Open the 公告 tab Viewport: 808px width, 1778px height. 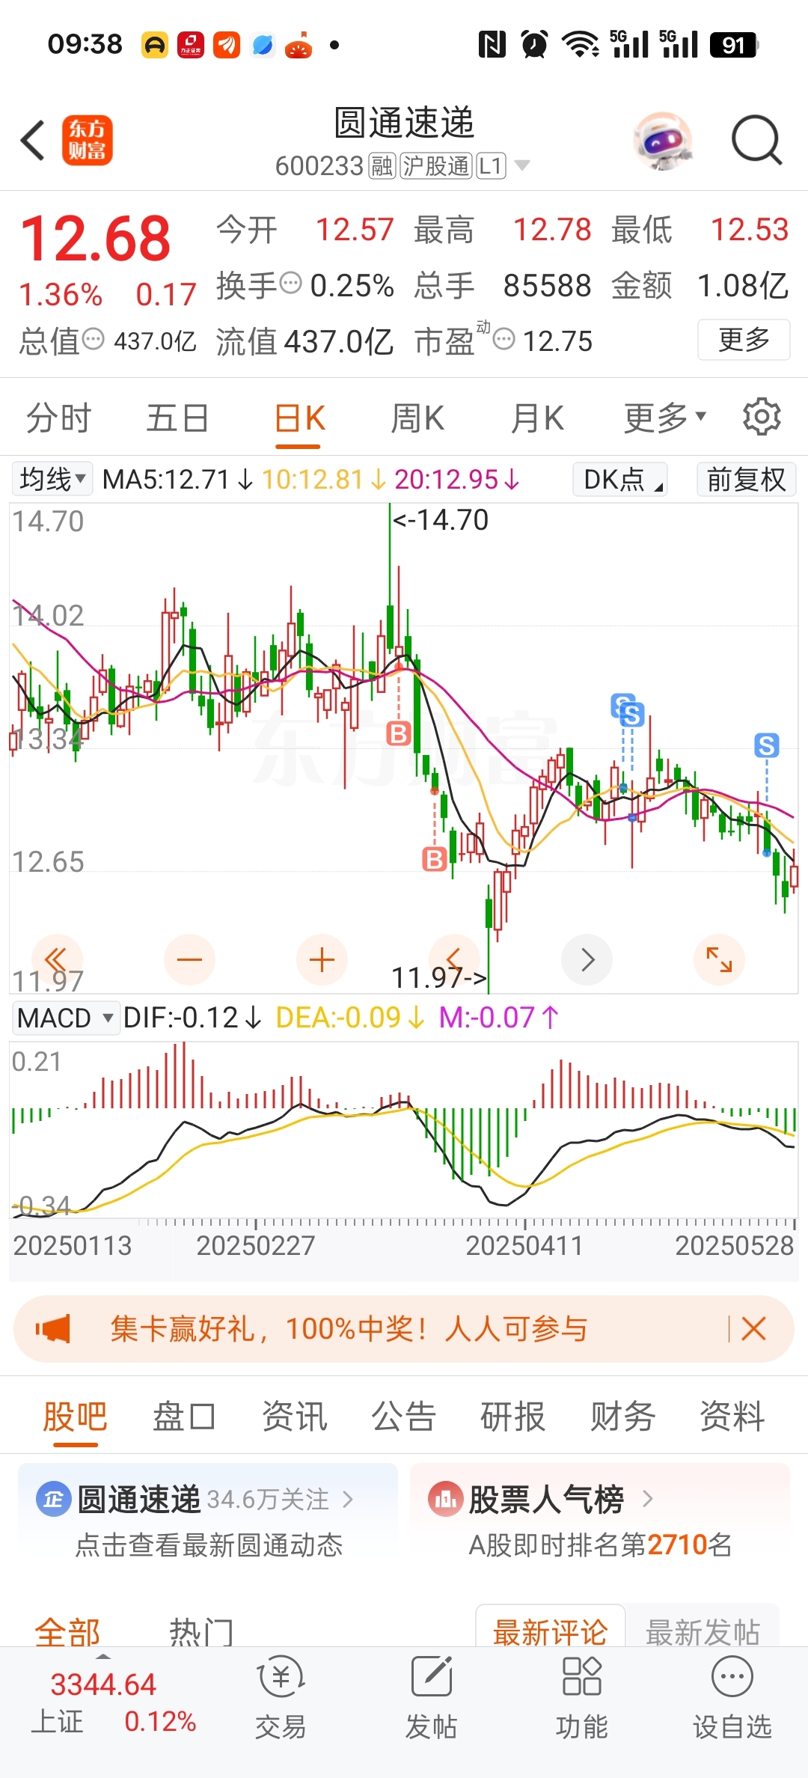tap(403, 1416)
